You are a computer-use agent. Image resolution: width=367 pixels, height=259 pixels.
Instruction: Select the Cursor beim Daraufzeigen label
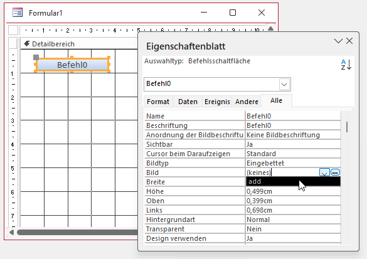(194, 154)
